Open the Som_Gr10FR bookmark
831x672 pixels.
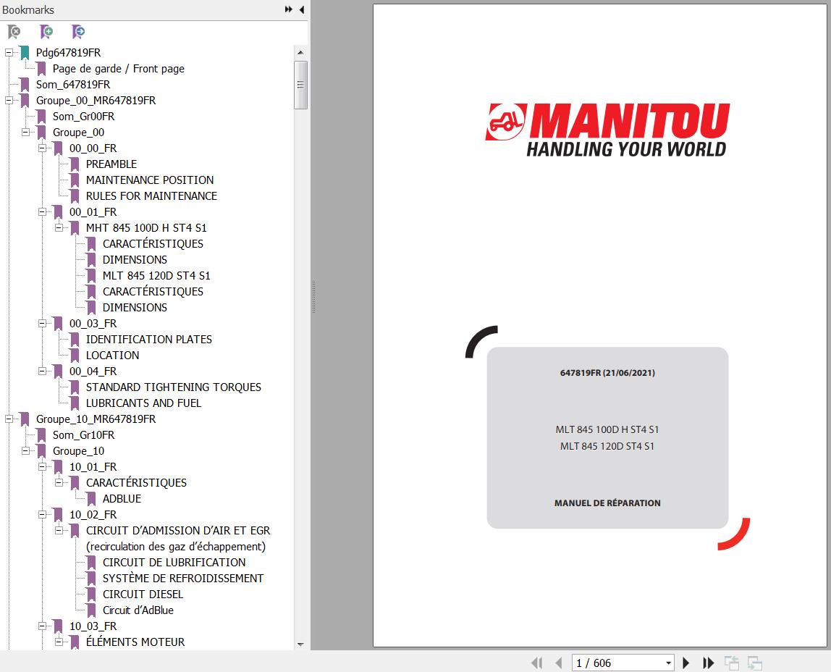(83, 434)
